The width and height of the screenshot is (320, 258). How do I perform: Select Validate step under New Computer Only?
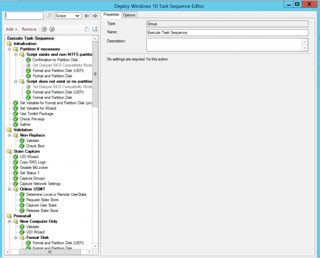pyautogui.click(x=32, y=226)
